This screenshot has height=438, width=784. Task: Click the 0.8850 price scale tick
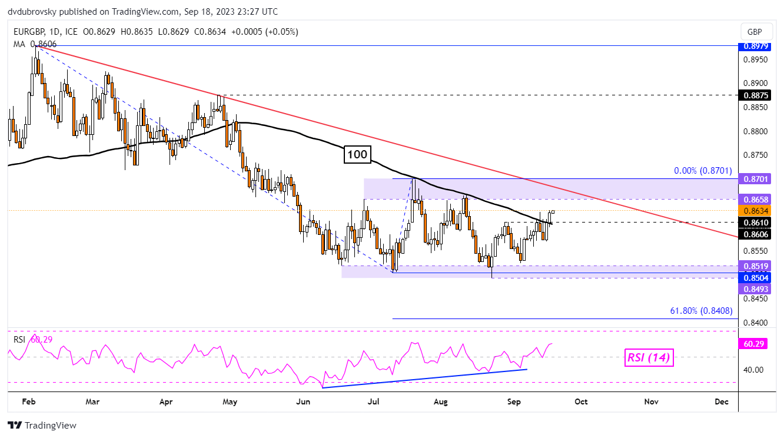coord(754,108)
